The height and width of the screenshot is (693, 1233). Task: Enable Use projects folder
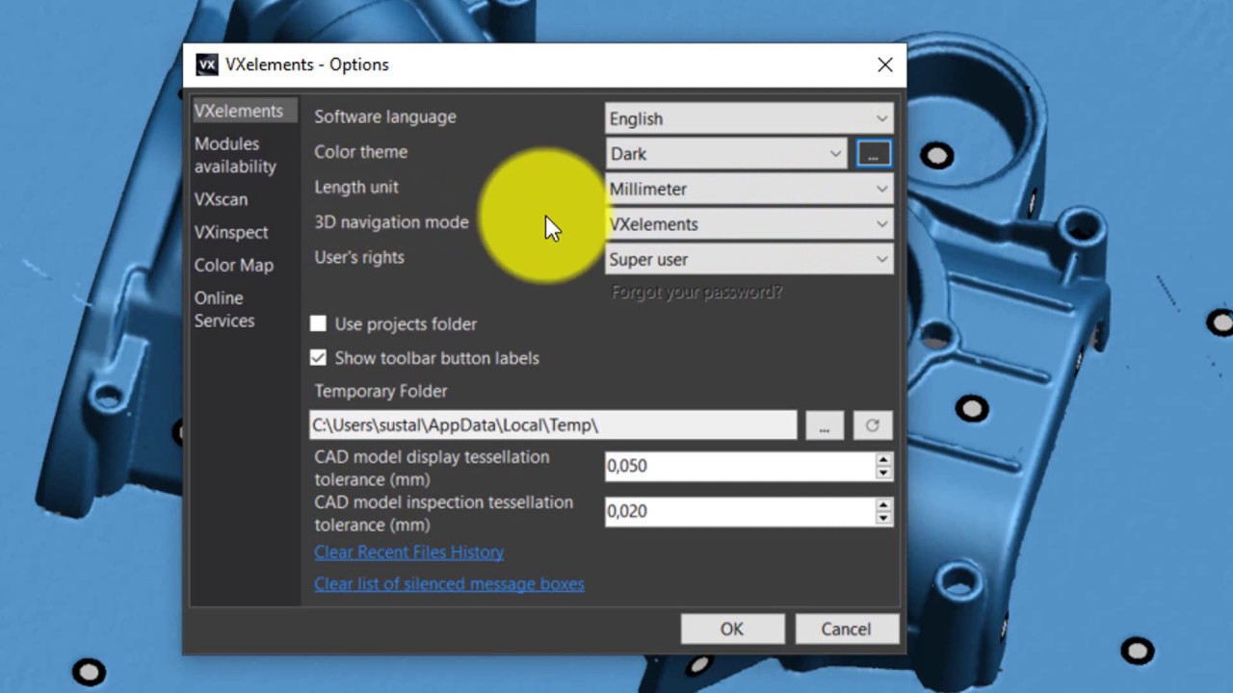pyautogui.click(x=318, y=323)
